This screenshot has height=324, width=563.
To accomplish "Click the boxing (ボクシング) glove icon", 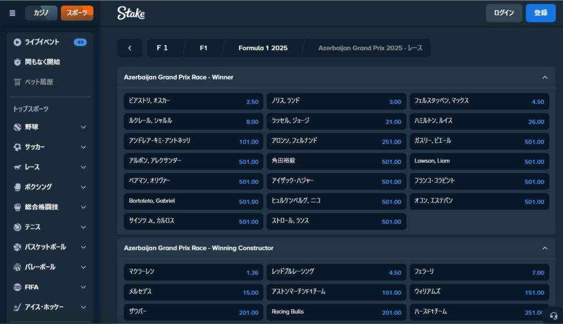I will coord(17,187).
